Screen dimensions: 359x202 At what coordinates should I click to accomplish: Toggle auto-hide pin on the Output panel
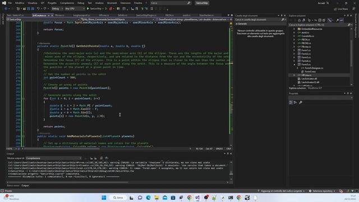pos(228,154)
